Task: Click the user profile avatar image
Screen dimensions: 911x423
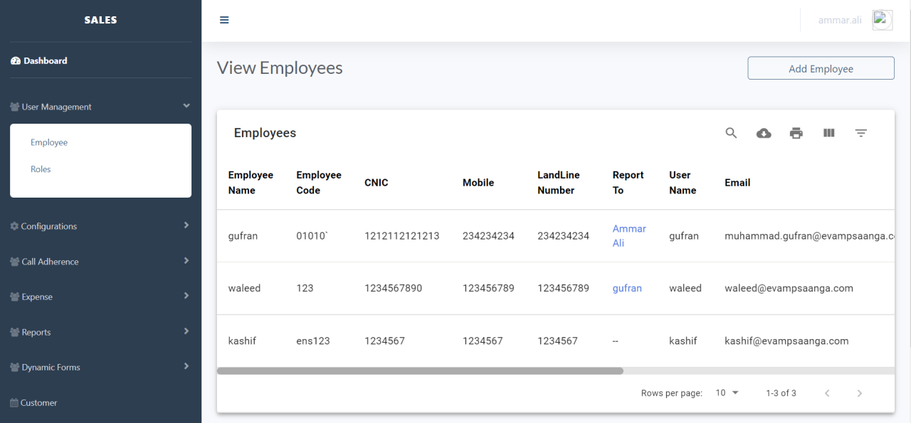Action: point(882,20)
